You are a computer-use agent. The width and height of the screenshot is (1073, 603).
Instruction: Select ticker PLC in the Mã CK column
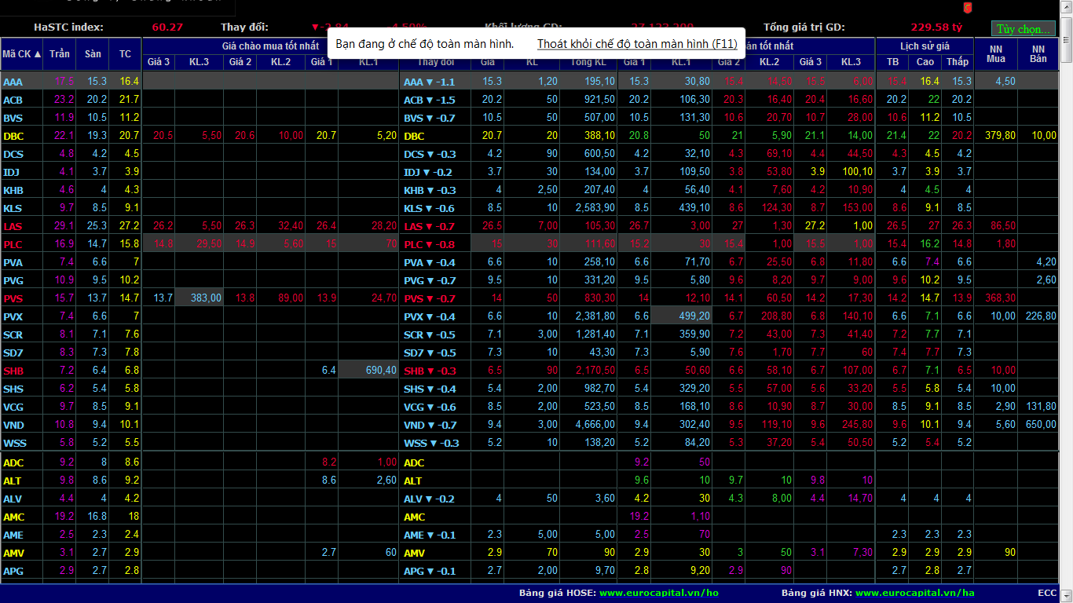tap(13, 244)
